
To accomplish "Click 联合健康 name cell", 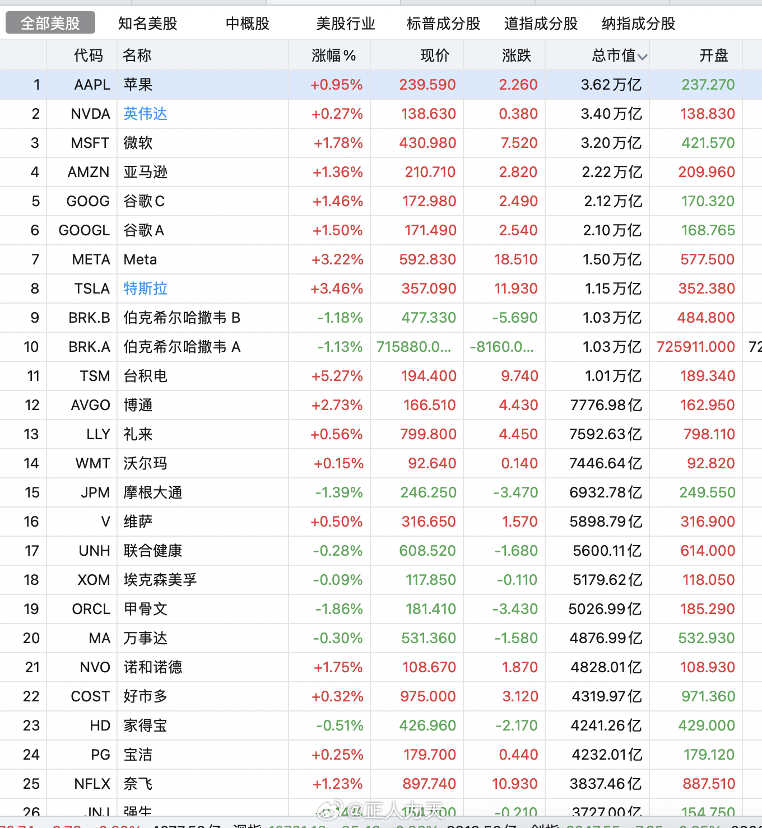I will tap(153, 551).
